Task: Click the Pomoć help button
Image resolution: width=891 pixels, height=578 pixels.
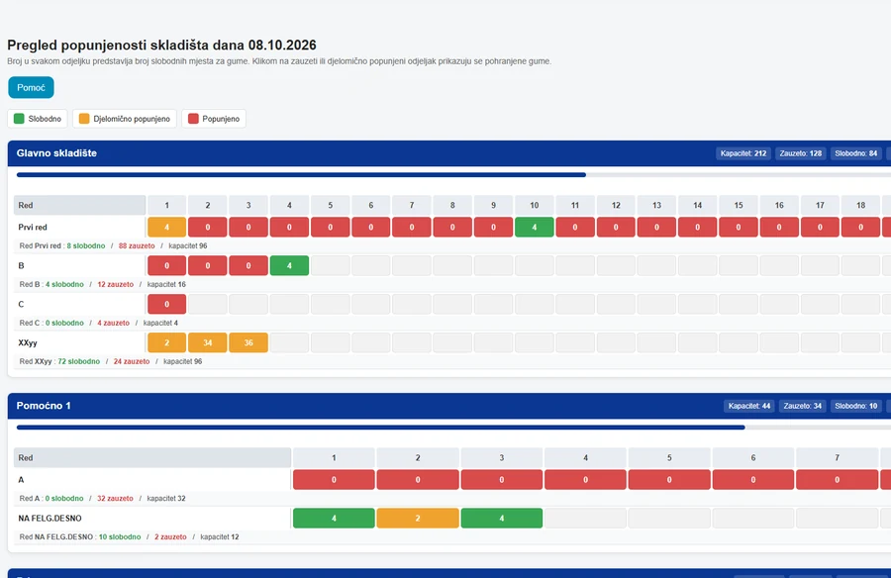Action: pos(31,87)
